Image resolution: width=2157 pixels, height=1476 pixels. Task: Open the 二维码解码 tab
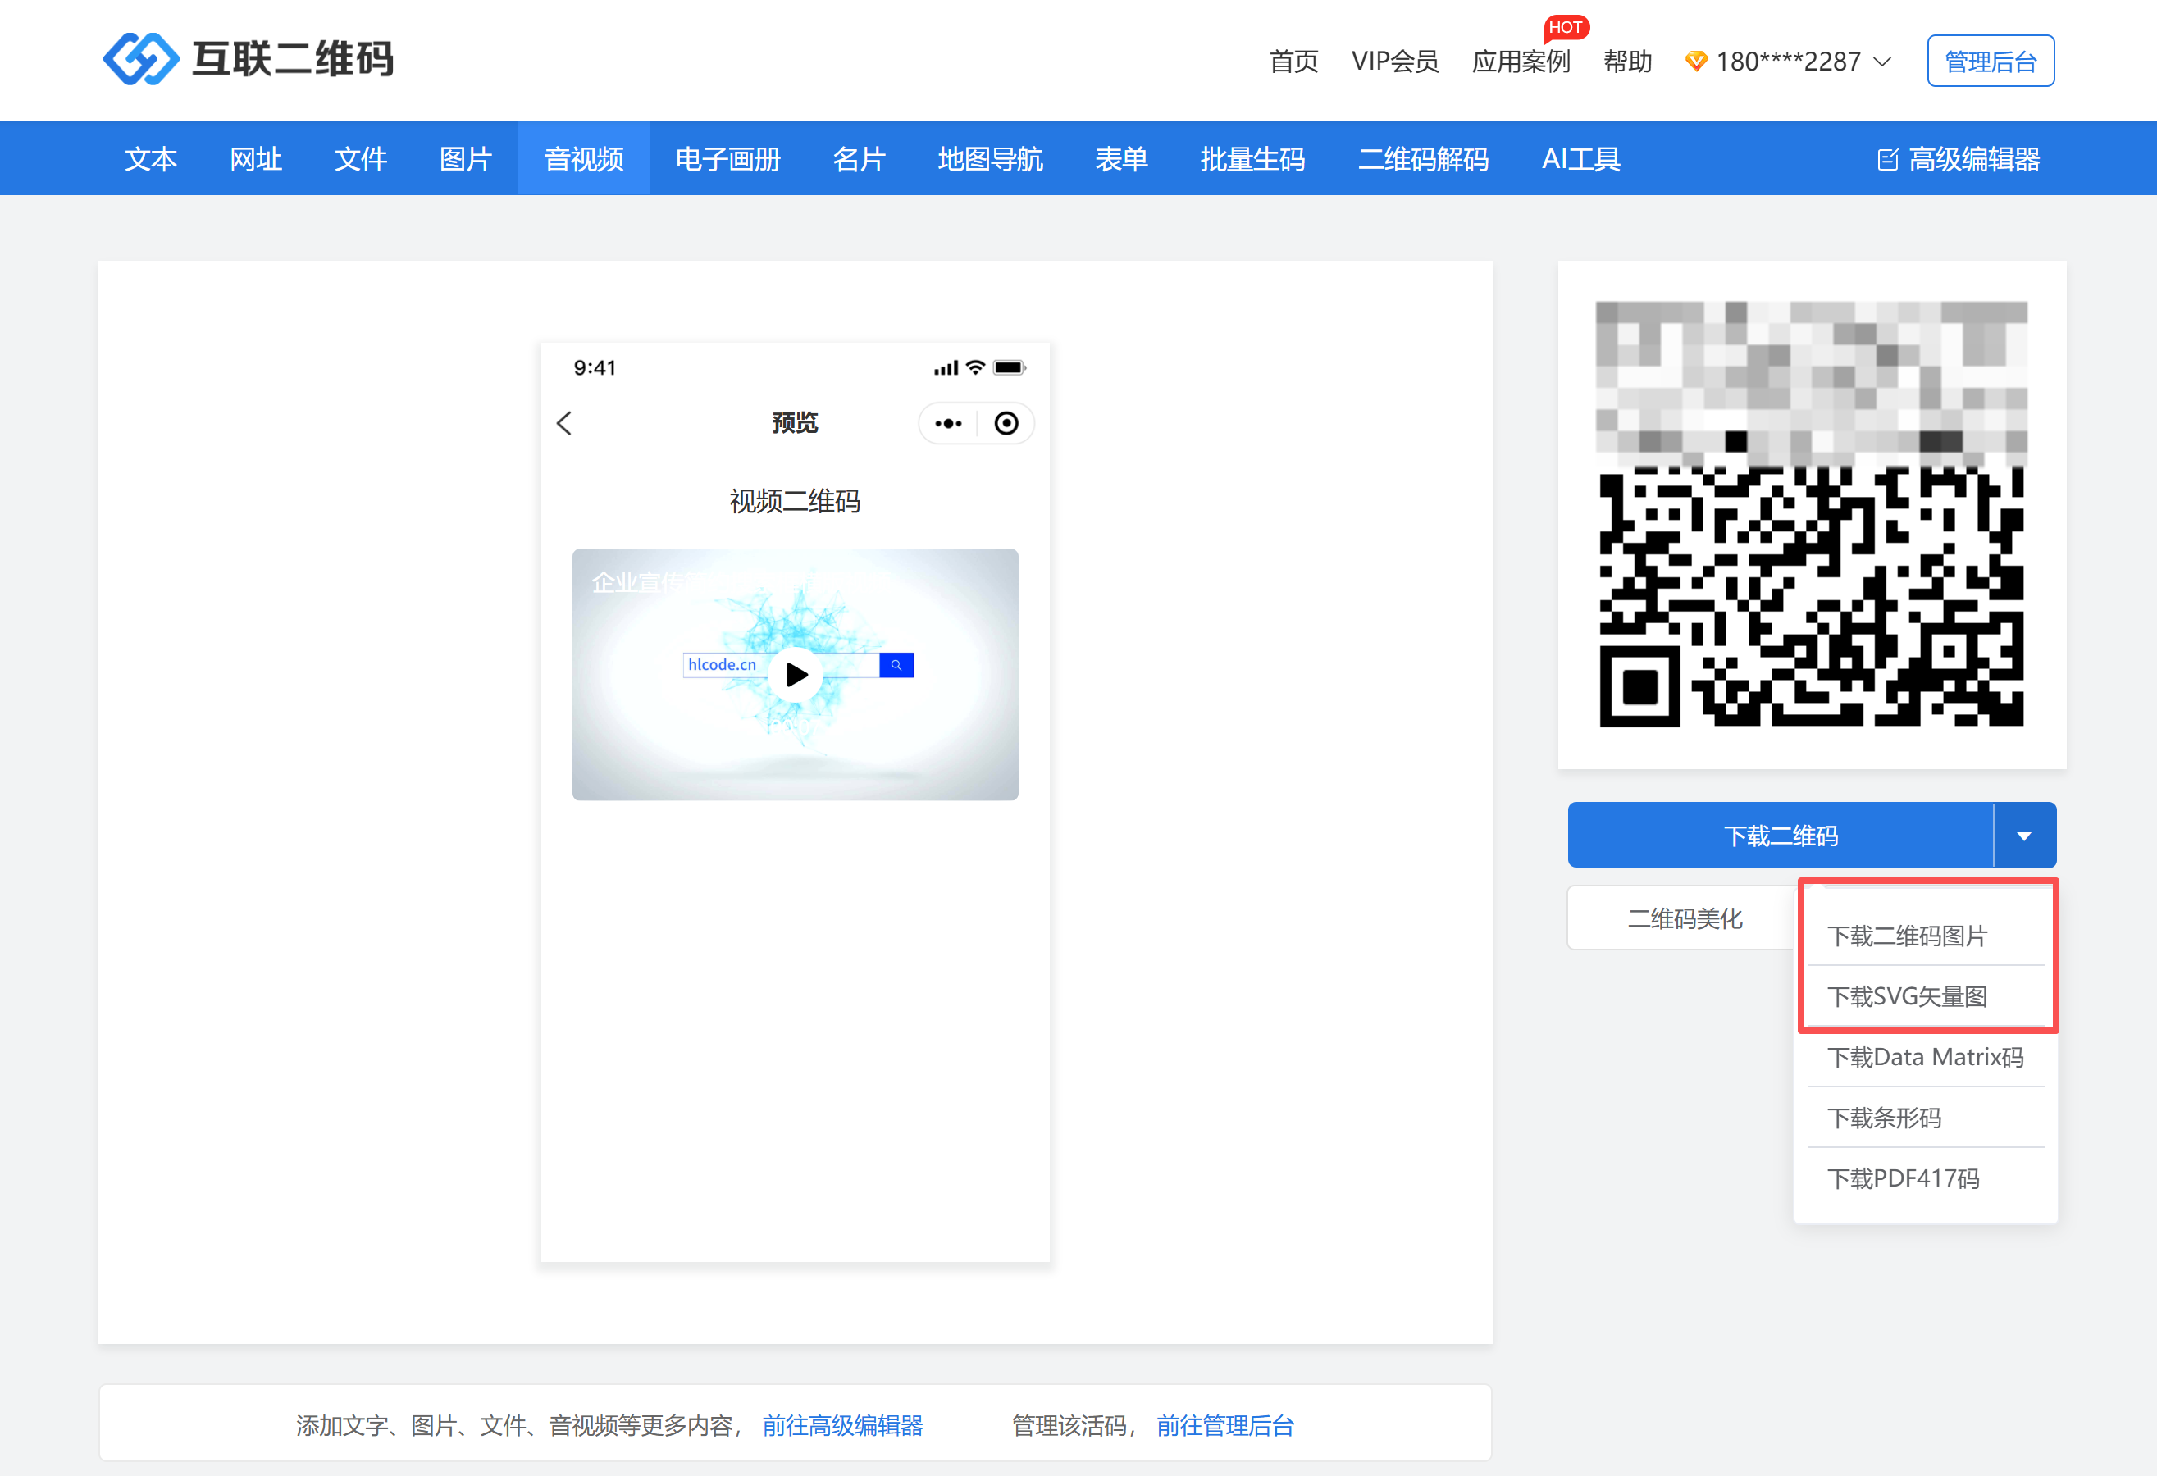click(x=1423, y=160)
